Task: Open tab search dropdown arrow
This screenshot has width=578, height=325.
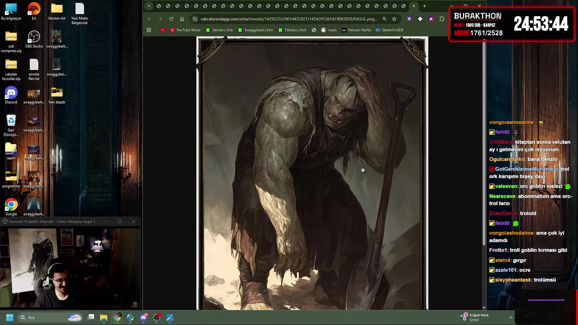Action: [149, 6]
